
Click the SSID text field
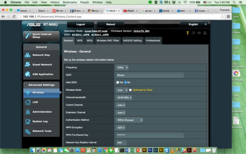pos(150,75)
